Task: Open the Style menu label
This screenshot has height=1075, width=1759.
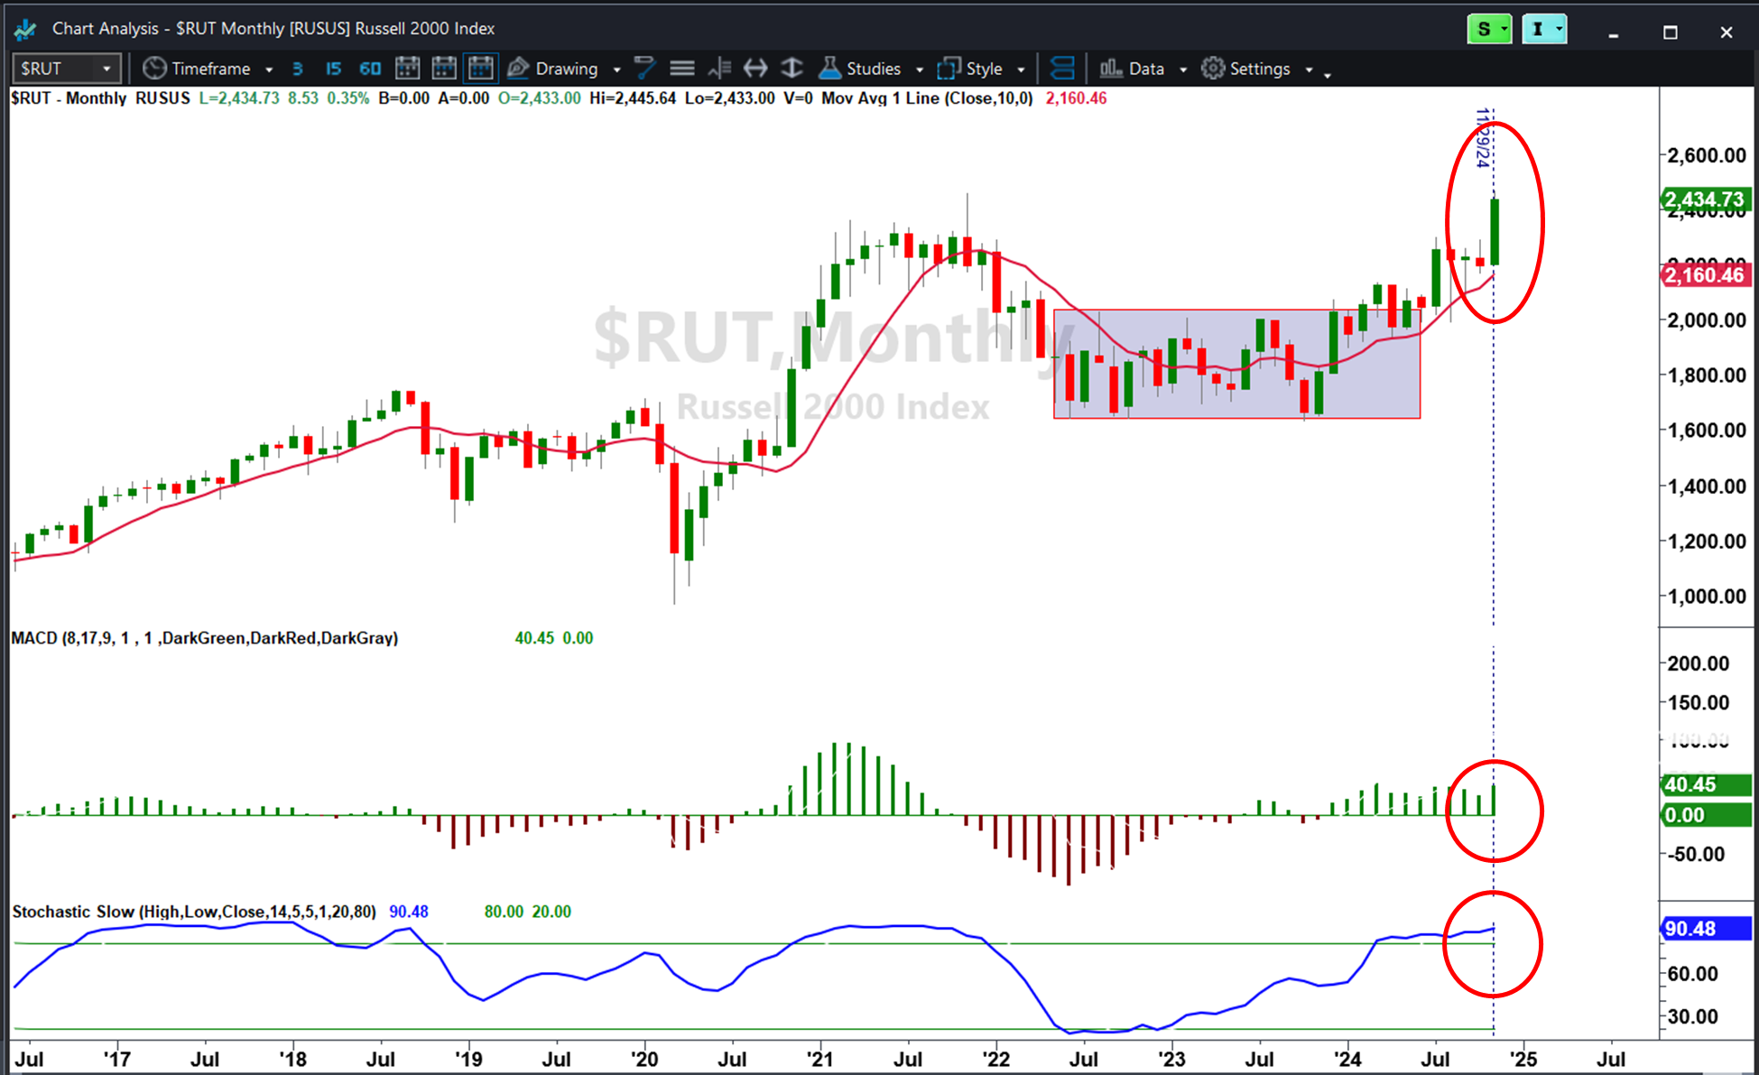Action: coord(984,69)
